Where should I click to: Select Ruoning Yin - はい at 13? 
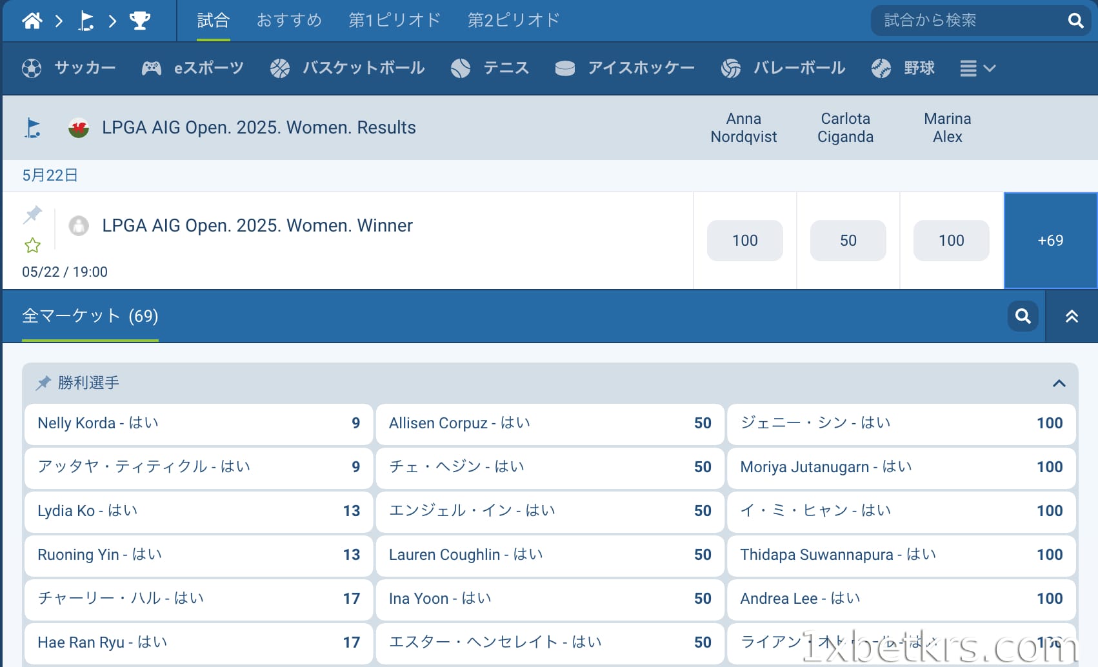(199, 555)
